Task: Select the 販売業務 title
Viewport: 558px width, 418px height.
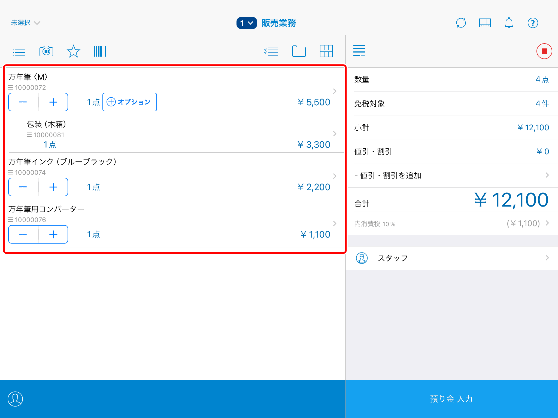Action: pyautogui.click(x=279, y=23)
